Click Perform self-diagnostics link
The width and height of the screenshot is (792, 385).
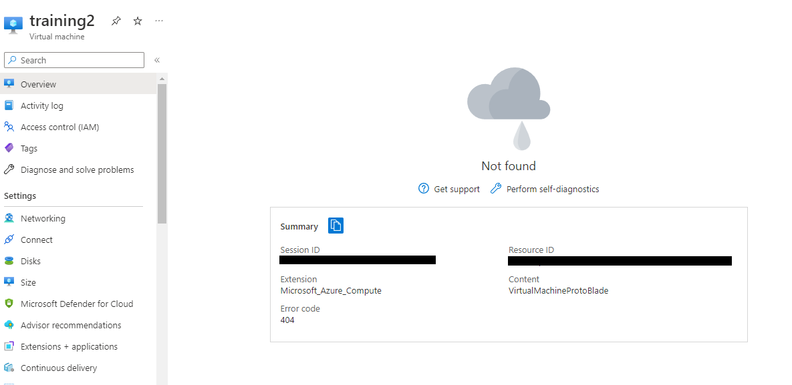553,189
